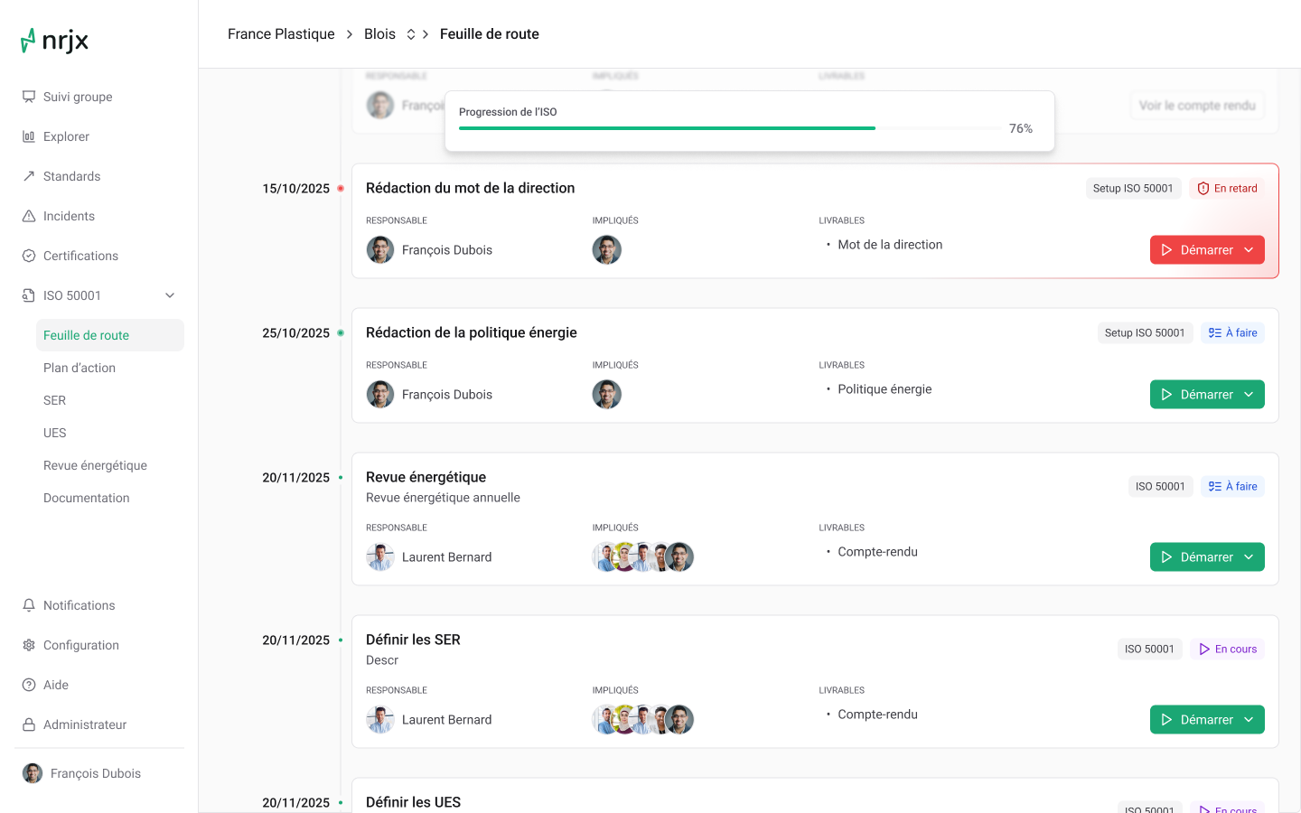Click the Incidents warning triangle icon
Screen dimensions: 1301x813
pos(29,216)
